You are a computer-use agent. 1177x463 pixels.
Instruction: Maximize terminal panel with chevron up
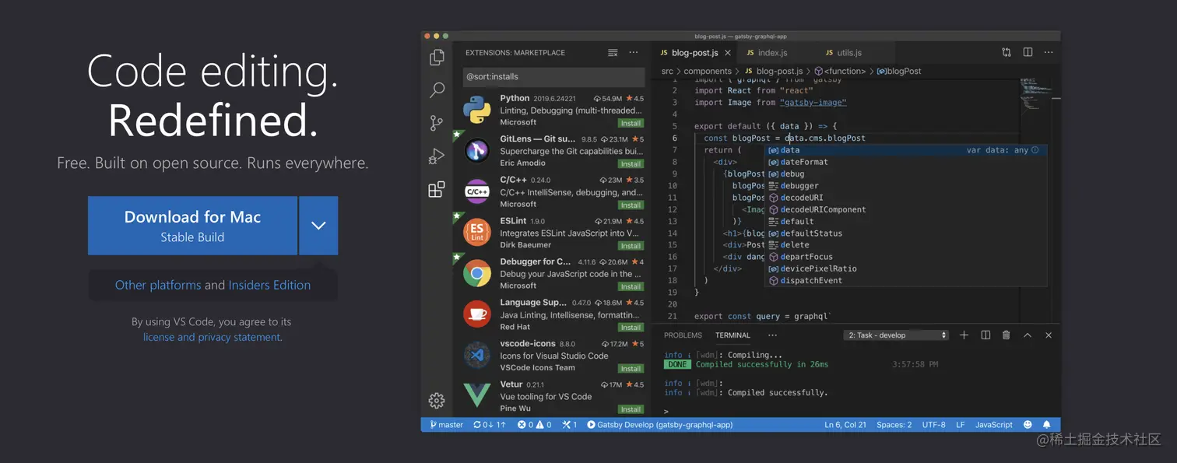[x=1028, y=335]
